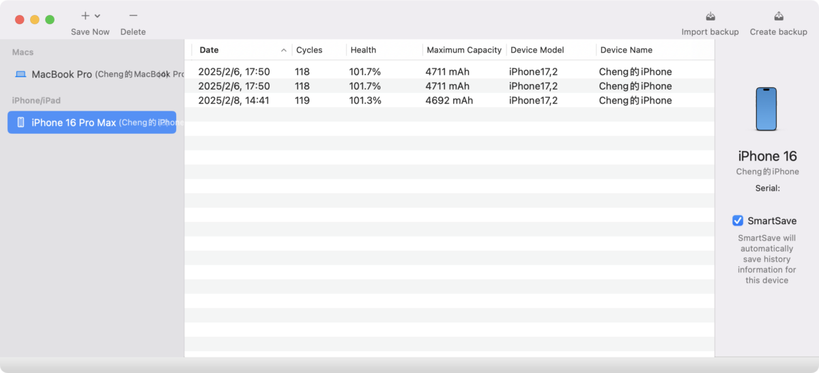Viewport: 819px width, 373px height.
Task: Click Import backup label in toolbar
Action: click(710, 32)
